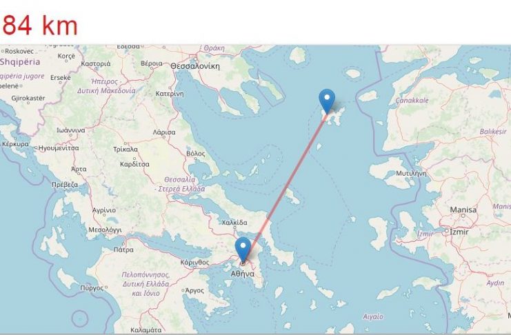
Task: Click the Τρίκαλα city label
Action: (x=126, y=150)
